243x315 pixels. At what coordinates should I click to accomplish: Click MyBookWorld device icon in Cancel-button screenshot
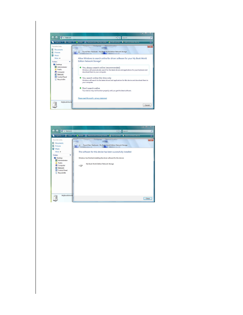pyautogui.click(x=55, y=105)
